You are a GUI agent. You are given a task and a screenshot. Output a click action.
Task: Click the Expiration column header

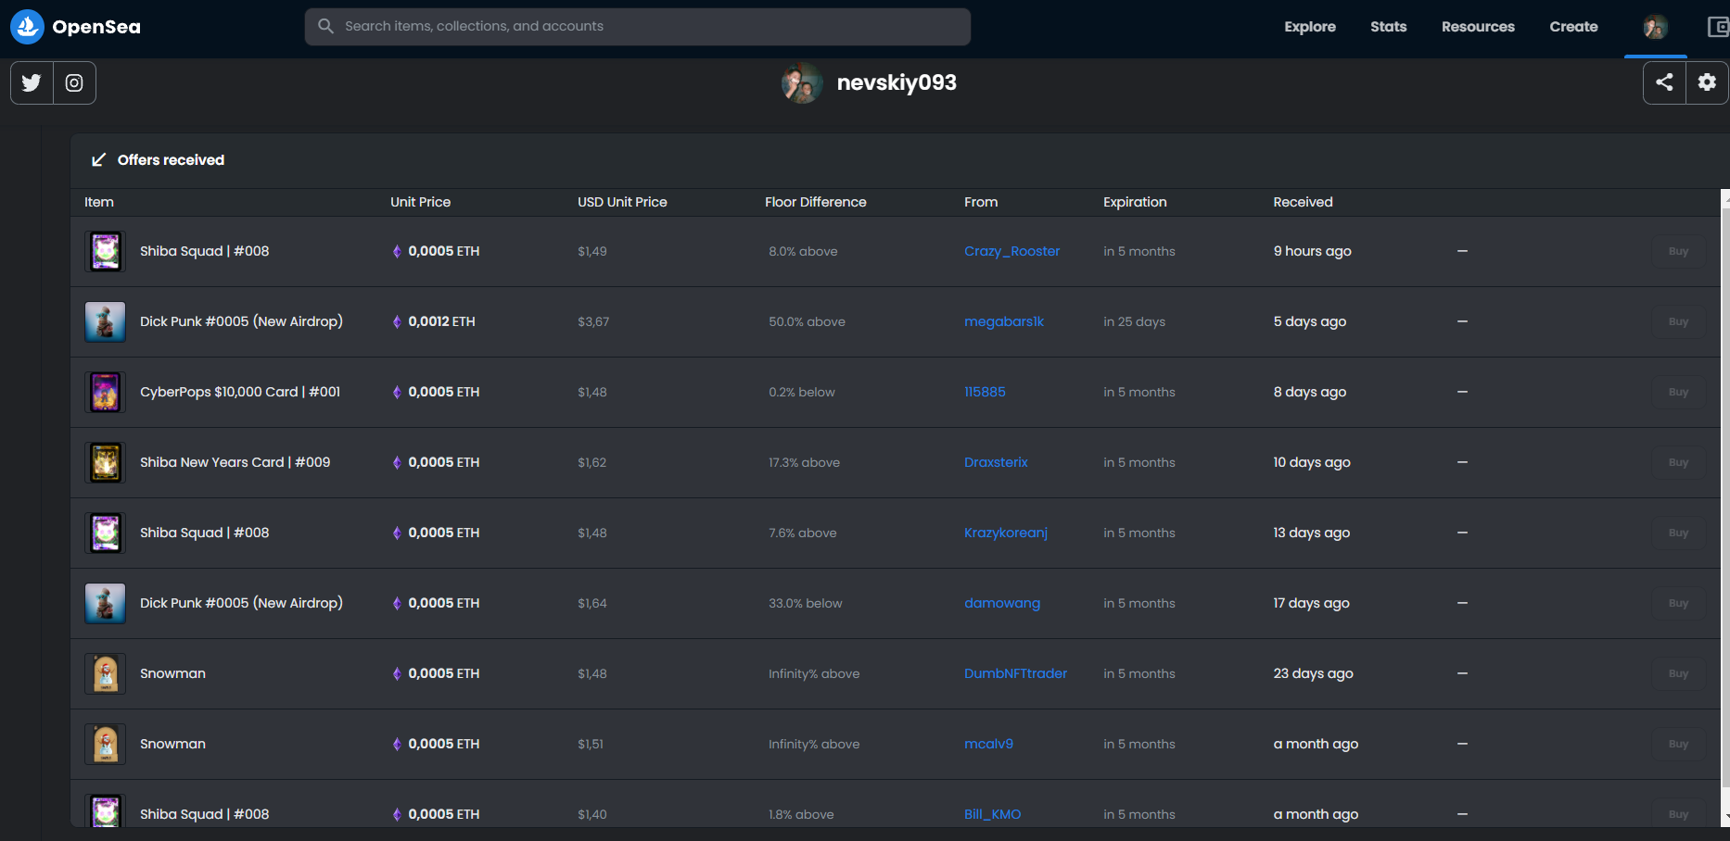pos(1135,202)
